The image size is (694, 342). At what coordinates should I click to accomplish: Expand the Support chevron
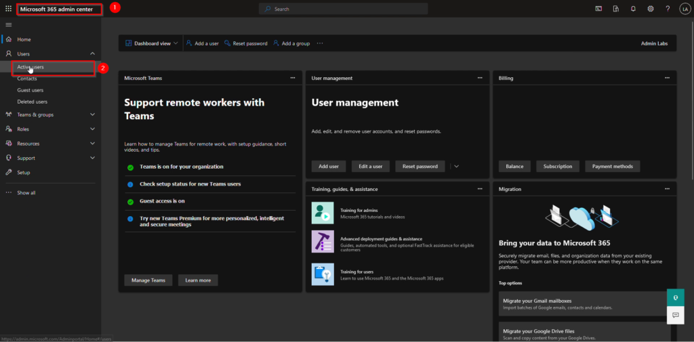pos(92,158)
